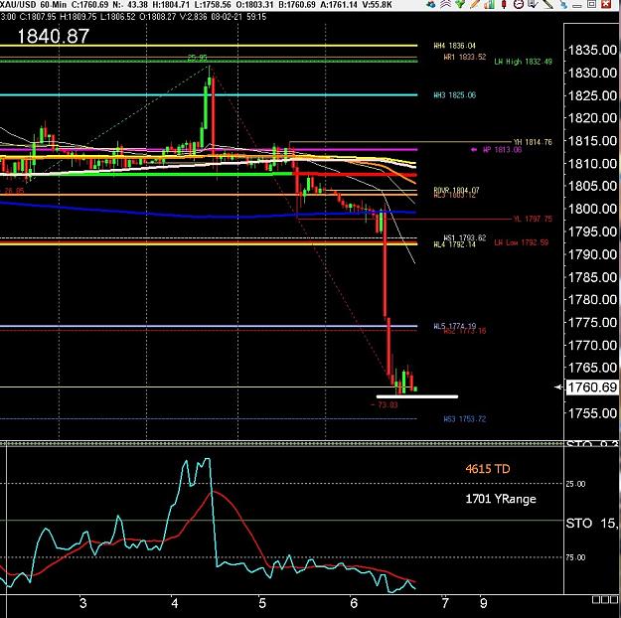Open the clock time-frame icon
The image size is (621, 618).
point(519,4)
